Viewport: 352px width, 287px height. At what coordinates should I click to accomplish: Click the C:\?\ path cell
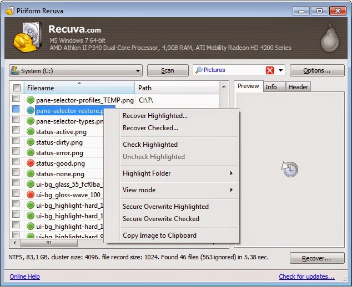[x=146, y=100]
